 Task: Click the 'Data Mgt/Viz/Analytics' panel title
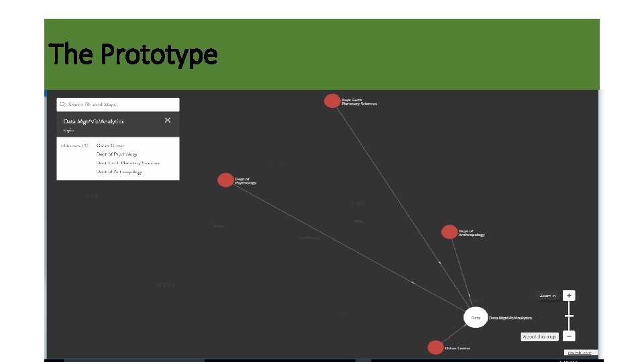[x=93, y=121]
